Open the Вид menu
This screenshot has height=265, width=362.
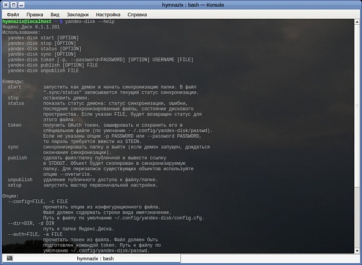[x=55, y=14]
